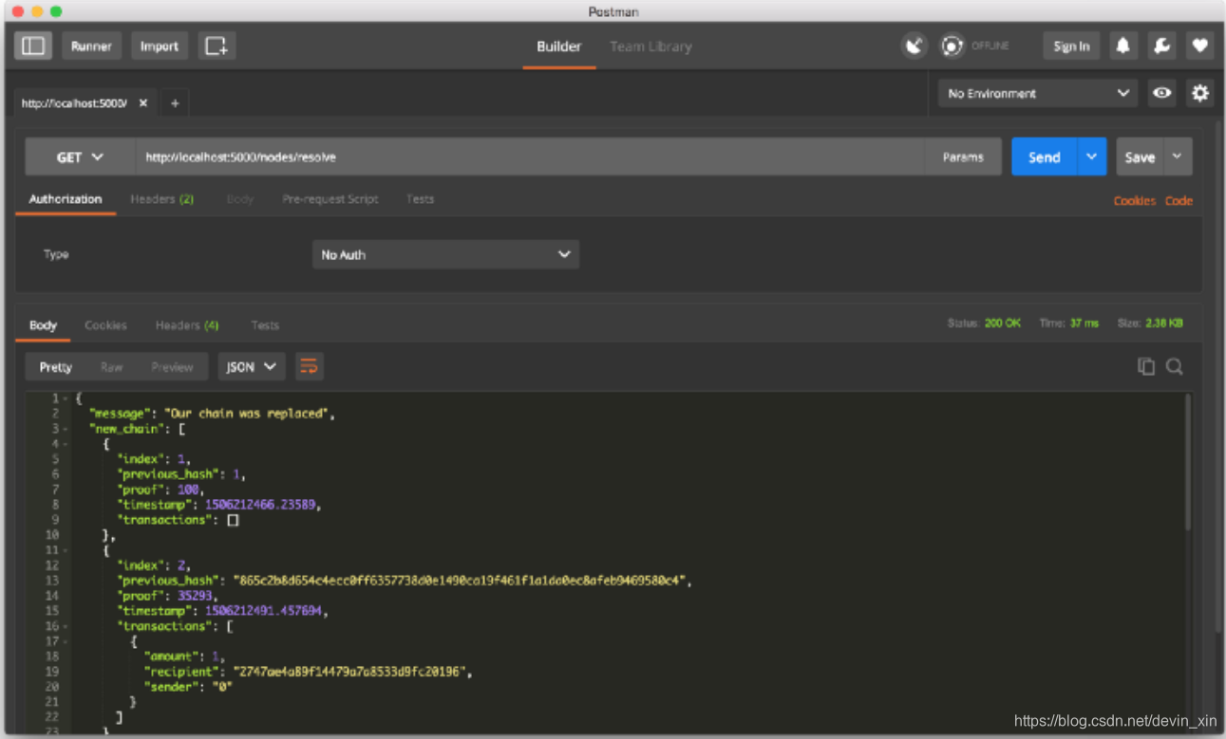Click the Save button
This screenshot has height=739, width=1226.
click(x=1140, y=157)
